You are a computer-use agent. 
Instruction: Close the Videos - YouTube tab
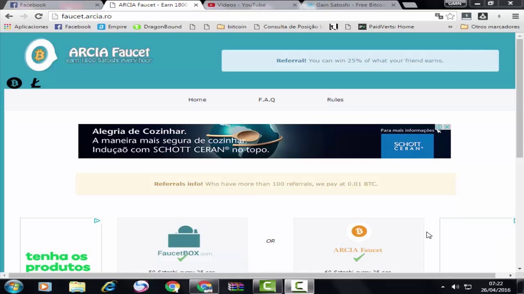(x=295, y=5)
